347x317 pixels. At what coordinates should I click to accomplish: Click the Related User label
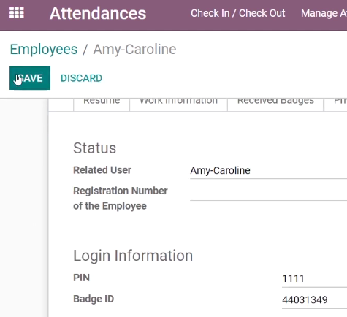pyautogui.click(x=102, y=170)
